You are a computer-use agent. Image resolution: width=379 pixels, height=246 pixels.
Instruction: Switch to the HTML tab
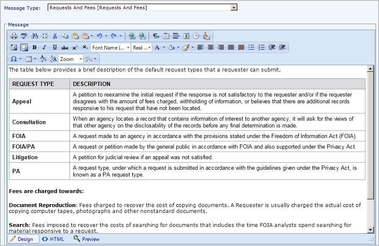53,239
